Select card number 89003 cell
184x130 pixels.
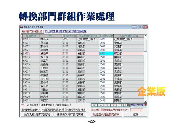(x=31, y=57)
